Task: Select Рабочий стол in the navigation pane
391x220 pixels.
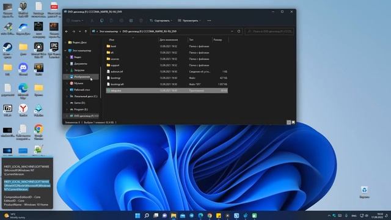Action: 81,90
